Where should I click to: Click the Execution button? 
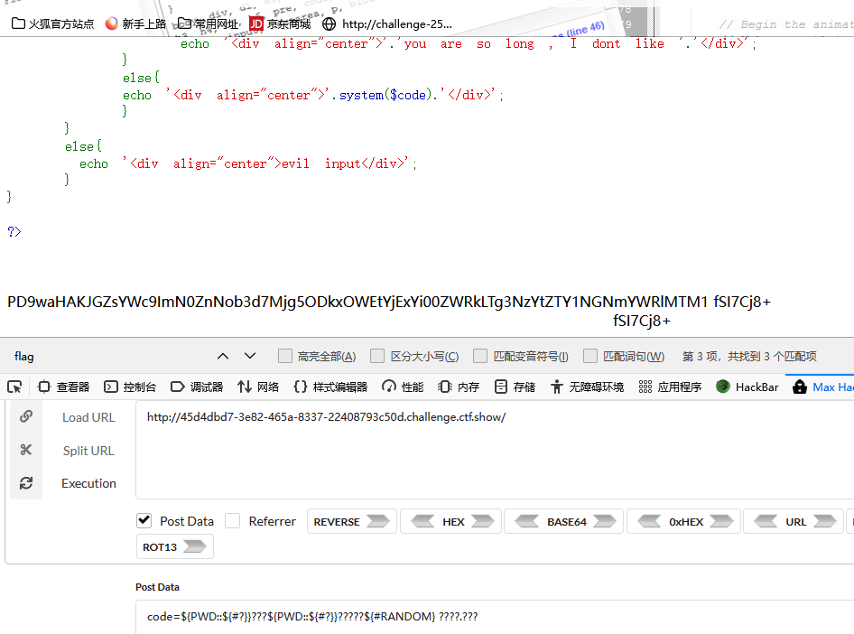[x=88, y=483]
